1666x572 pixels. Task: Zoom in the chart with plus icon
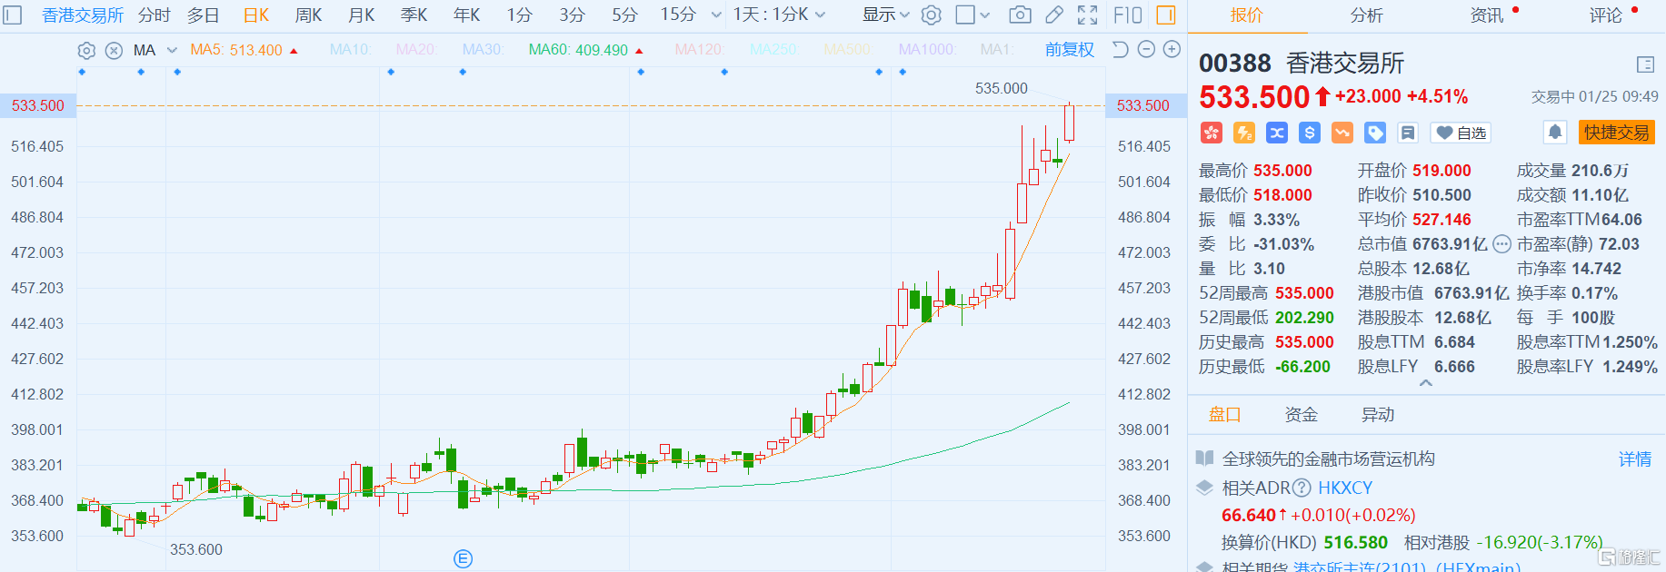pos(1172,49)
